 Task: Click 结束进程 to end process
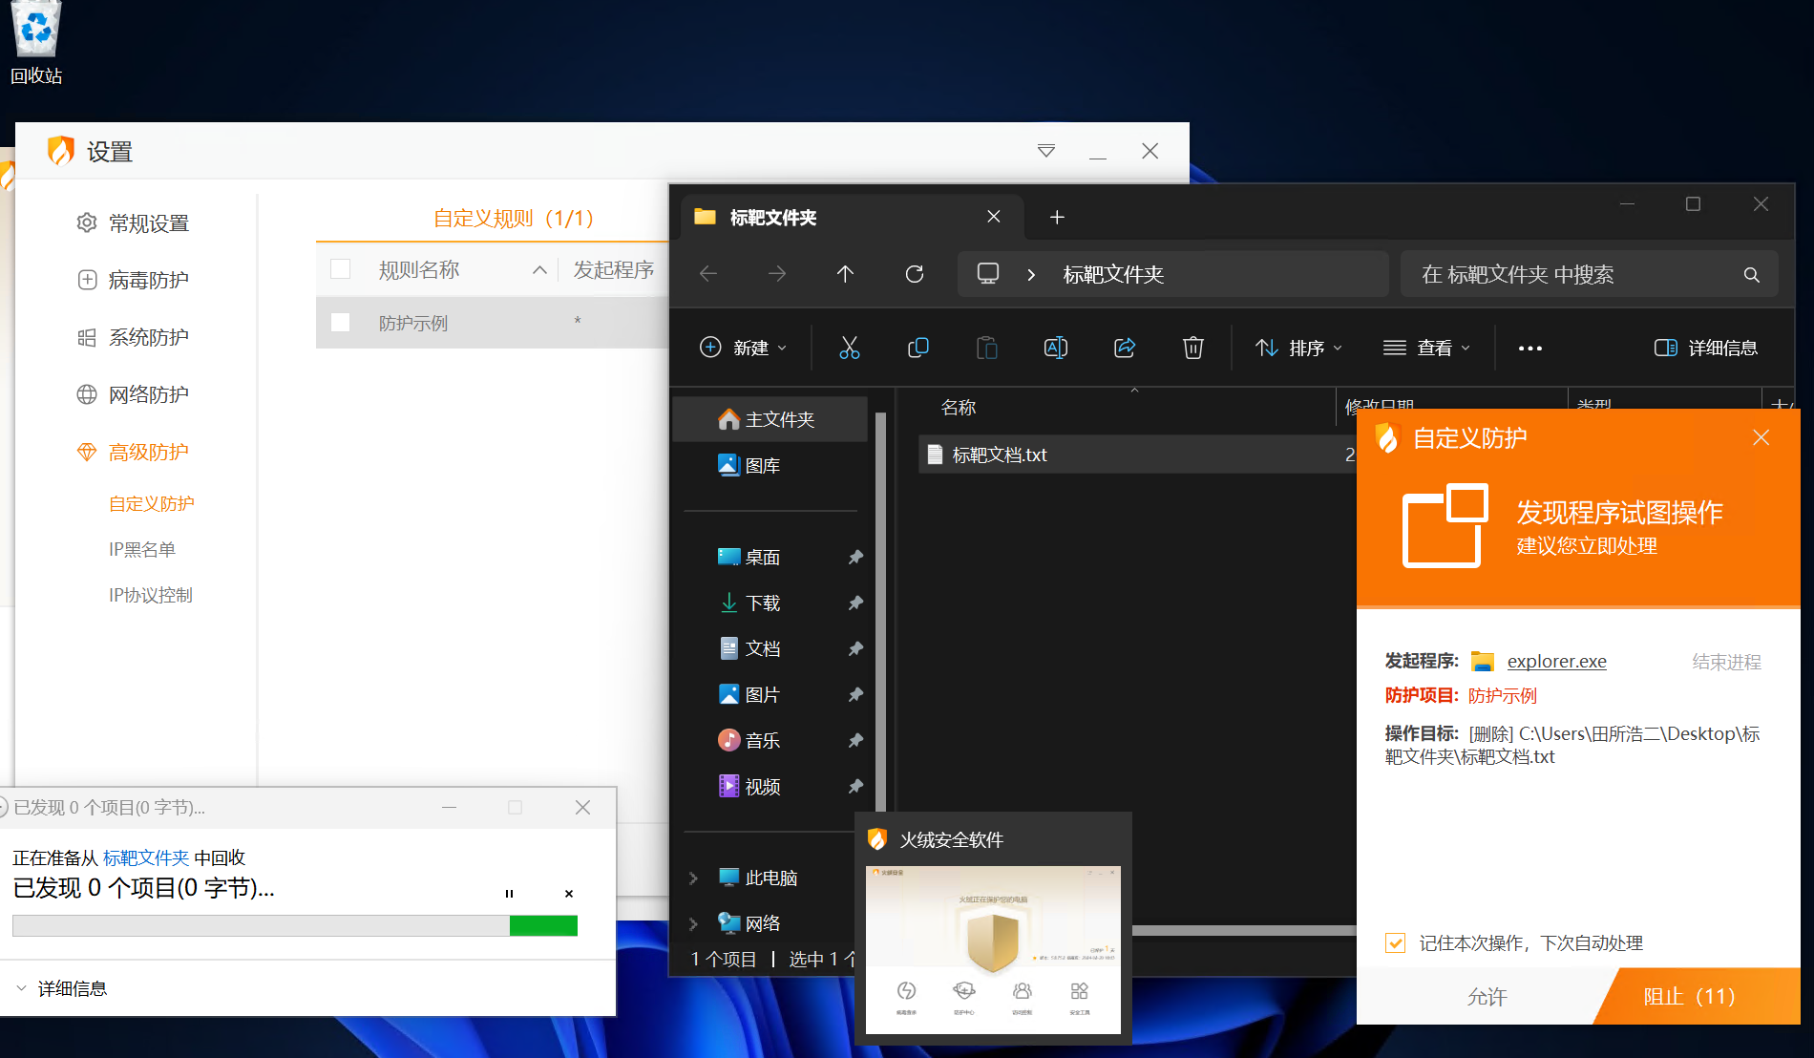tap(1726, 662)
